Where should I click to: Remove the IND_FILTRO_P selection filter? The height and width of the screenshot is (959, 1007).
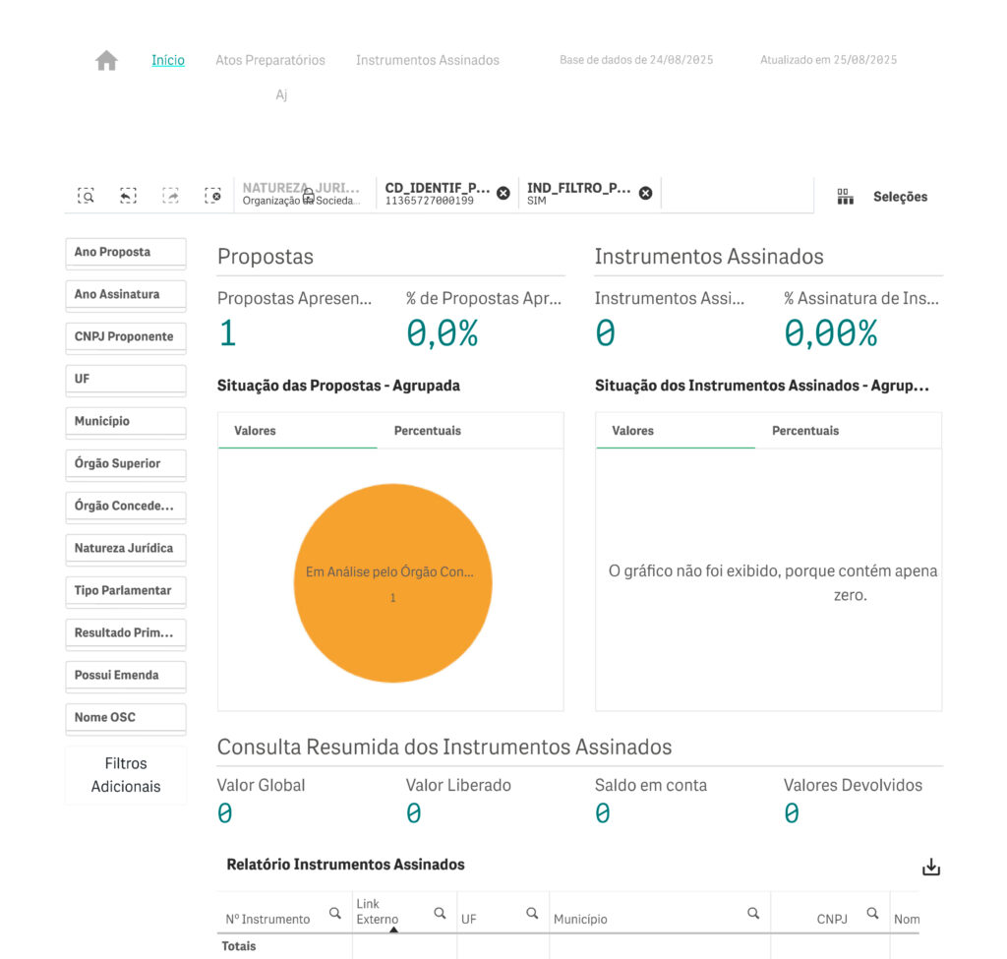(x=646, y=193)
